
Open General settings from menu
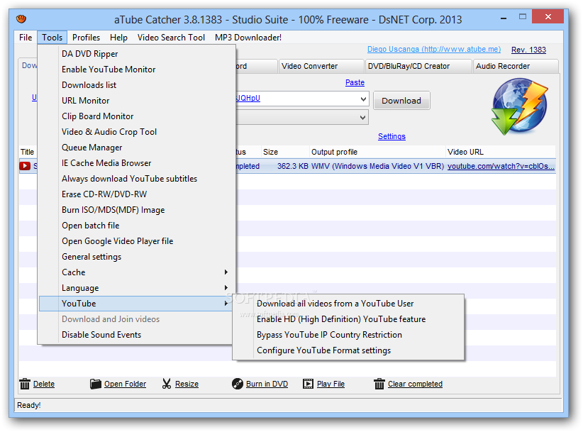(137, 257)
